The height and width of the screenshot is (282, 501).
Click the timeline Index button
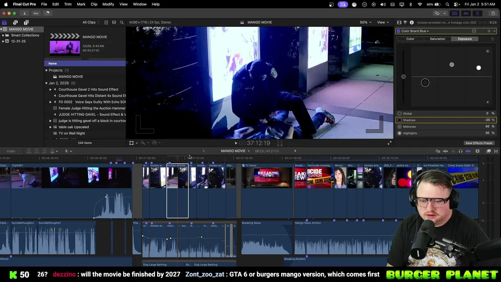[x=11, y=151]
